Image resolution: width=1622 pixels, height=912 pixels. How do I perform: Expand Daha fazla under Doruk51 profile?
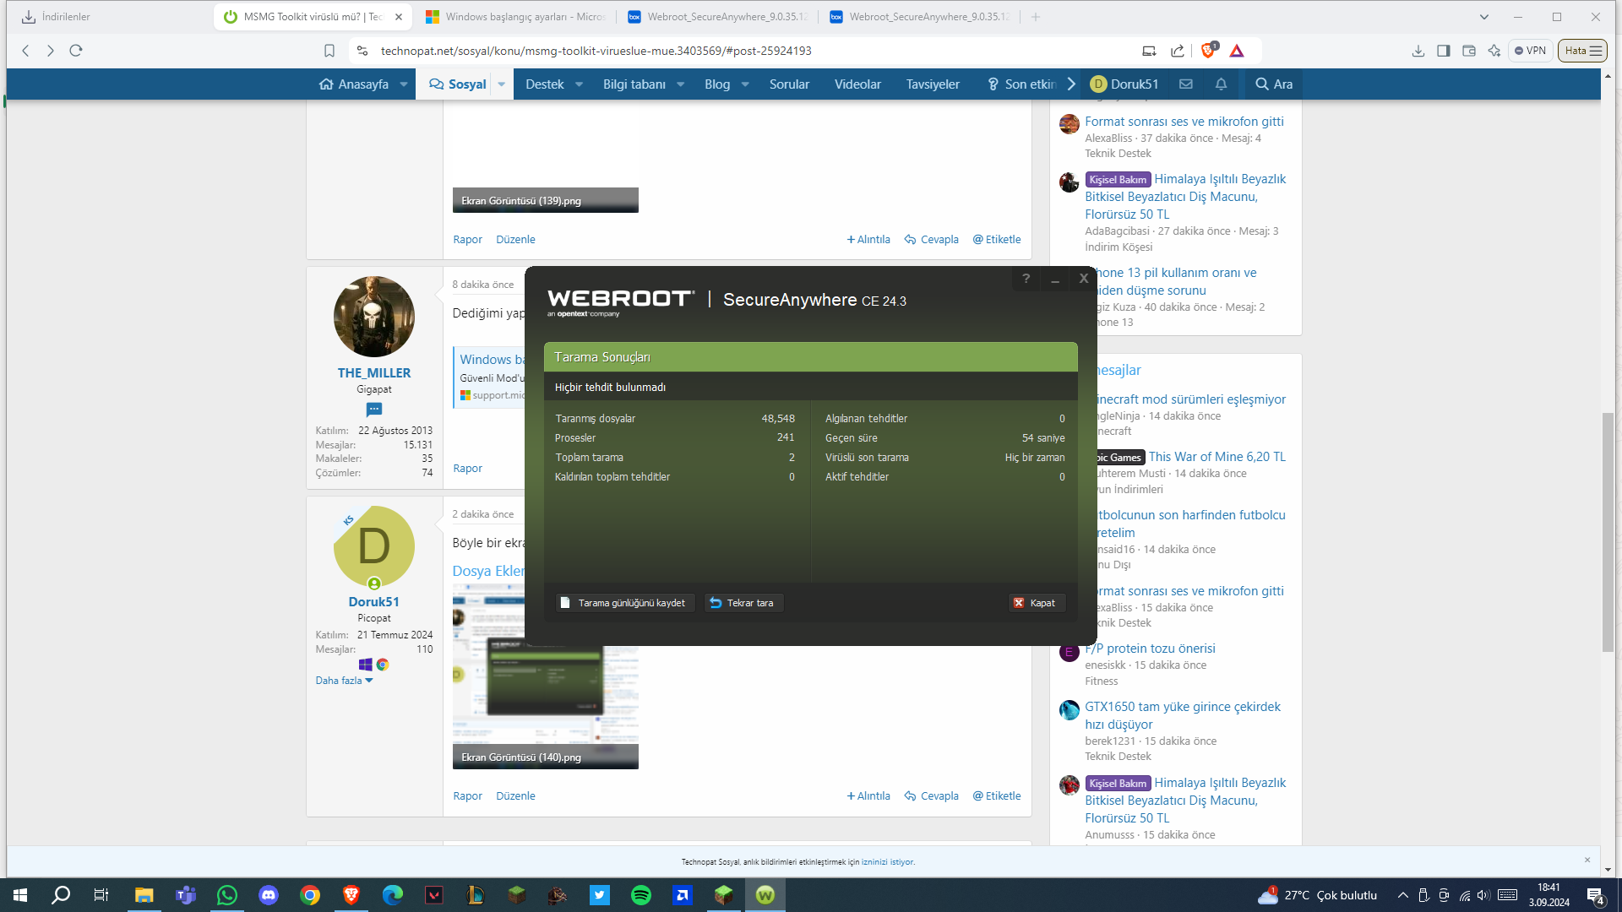(x=344, y=681)
